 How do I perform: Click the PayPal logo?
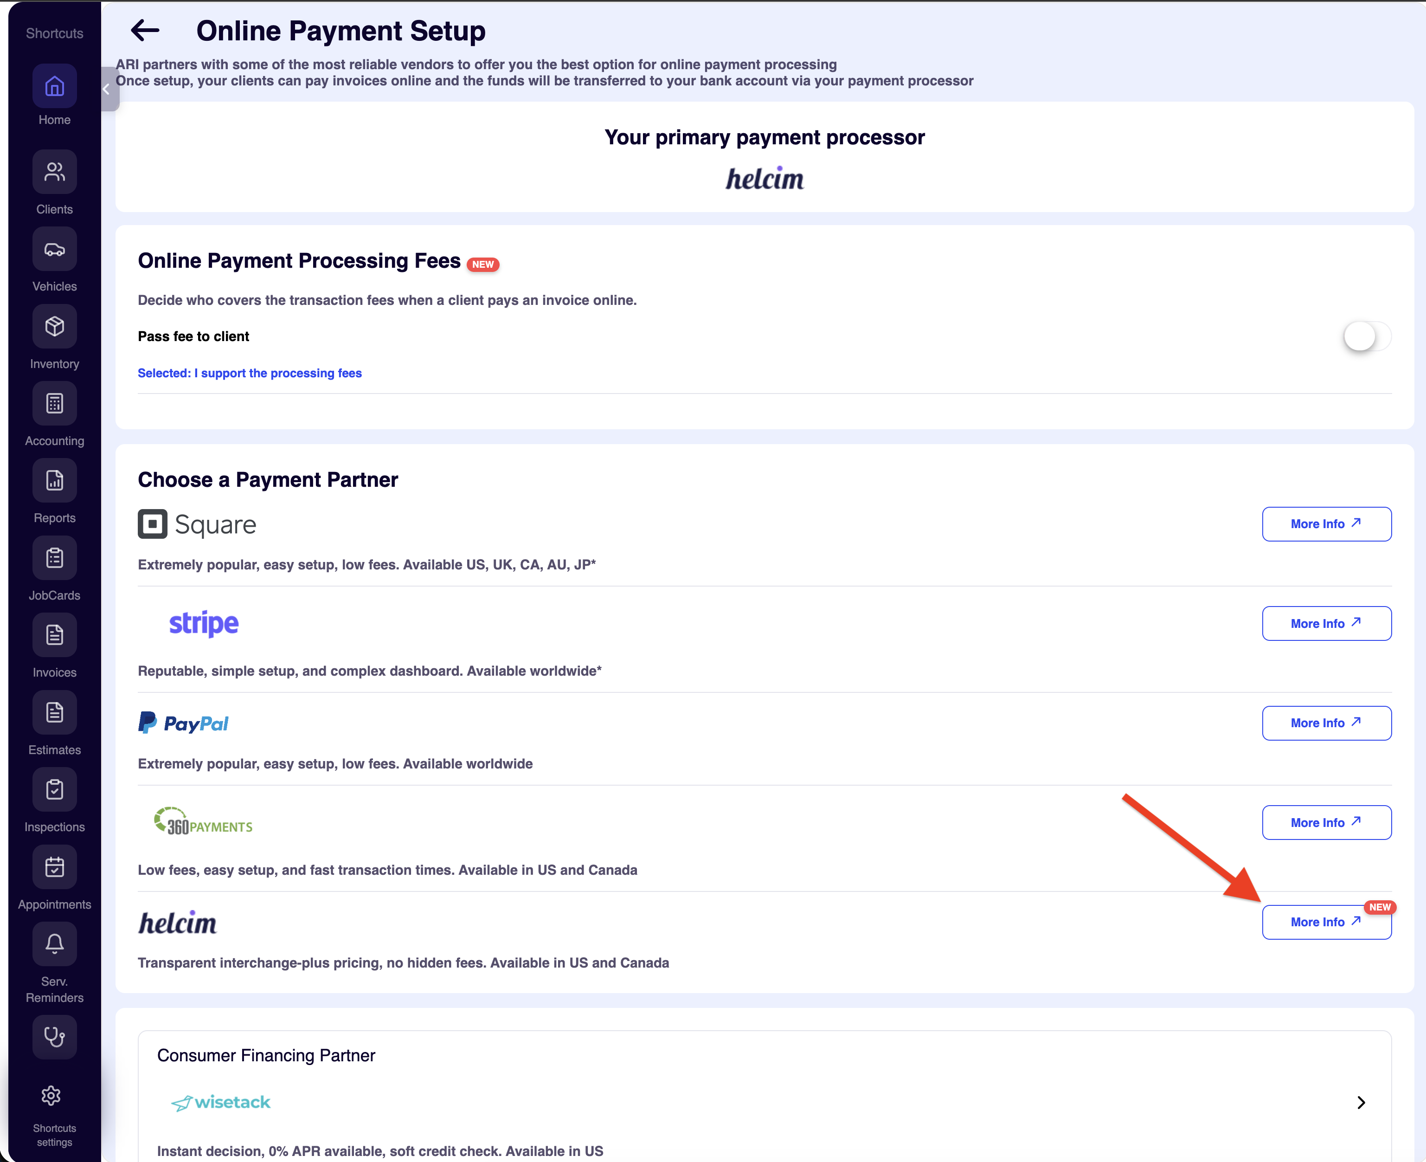click(183, 723)
